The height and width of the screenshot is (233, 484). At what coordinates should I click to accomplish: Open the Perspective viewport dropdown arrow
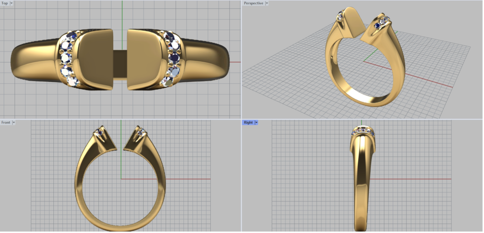(267, 3)
